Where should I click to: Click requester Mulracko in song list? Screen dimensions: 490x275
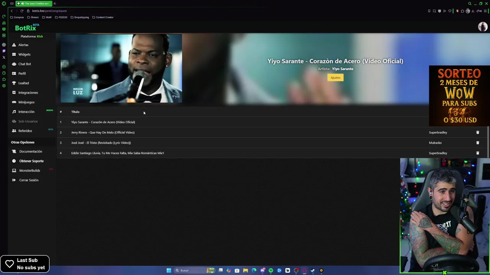coord(435,142)
